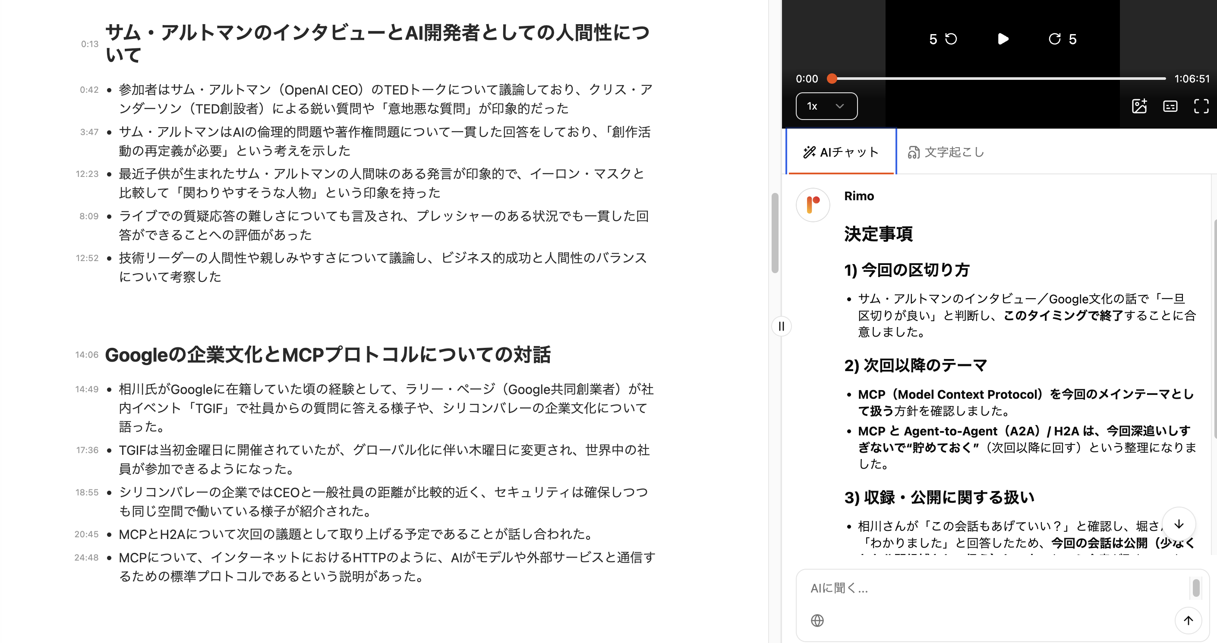
Task: Toggle subtitles on the video player
Action: (1170, 106)
